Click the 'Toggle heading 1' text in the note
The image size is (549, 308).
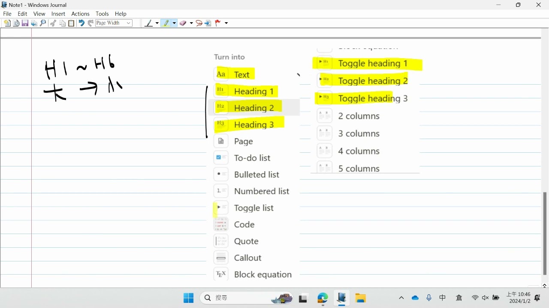(373, 64)
